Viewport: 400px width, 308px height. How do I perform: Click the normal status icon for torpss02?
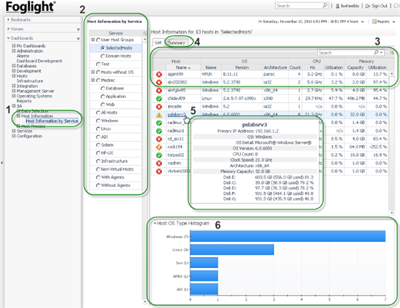click(159, 155)
